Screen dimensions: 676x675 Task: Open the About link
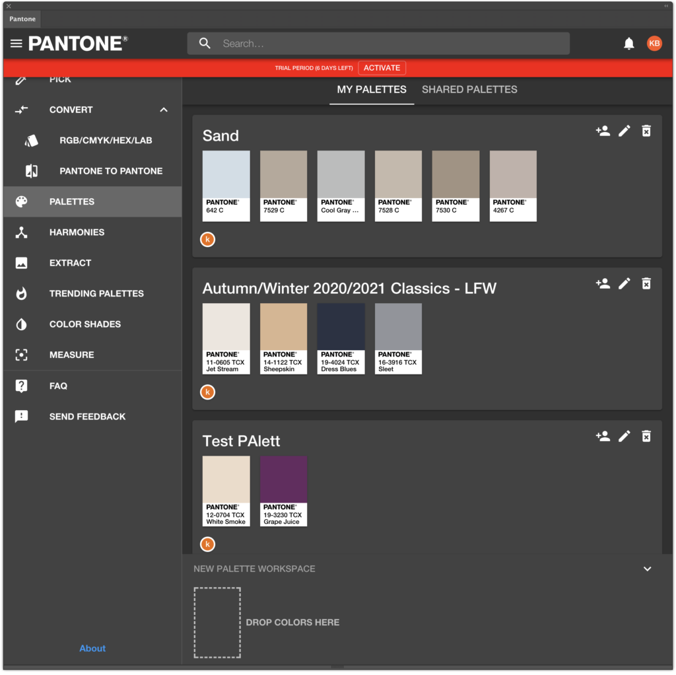pos(92,649)
